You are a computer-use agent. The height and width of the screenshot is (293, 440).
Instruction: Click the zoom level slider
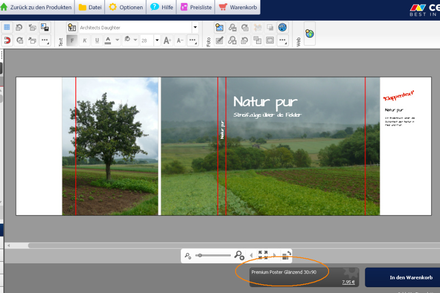(213, 255)
